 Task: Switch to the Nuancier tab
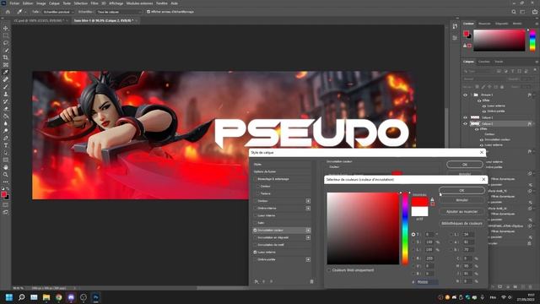[x=484, y=24]
